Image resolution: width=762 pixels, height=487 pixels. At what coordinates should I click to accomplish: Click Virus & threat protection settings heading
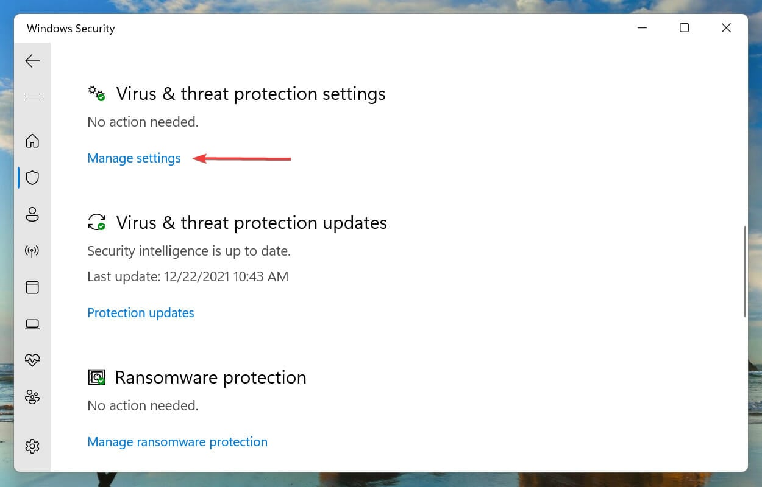[x=251, y=94]
